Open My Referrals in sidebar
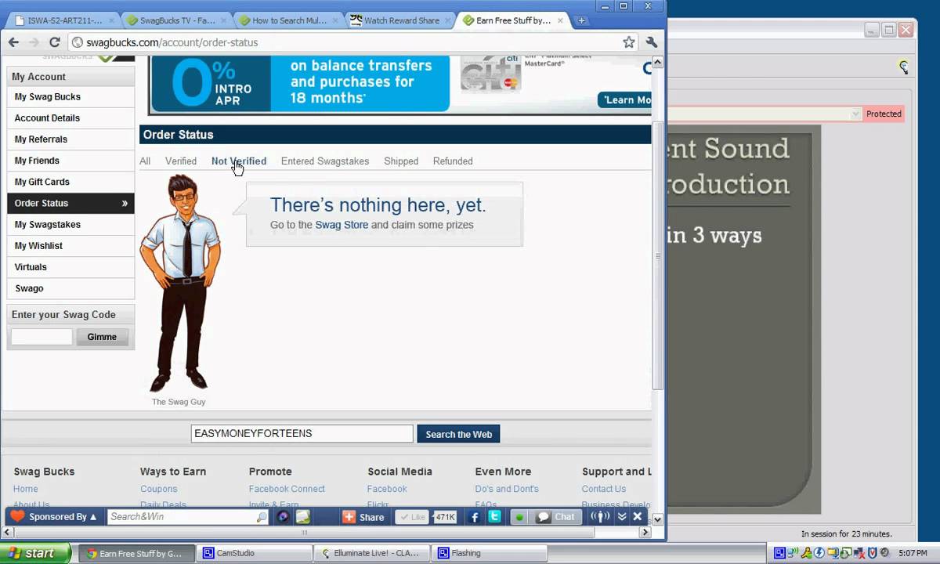Viewport: 940px width, 564px height. pos(70,139)
